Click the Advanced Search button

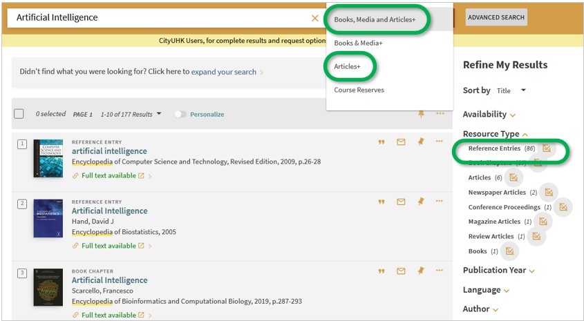(x=496, y=17)
